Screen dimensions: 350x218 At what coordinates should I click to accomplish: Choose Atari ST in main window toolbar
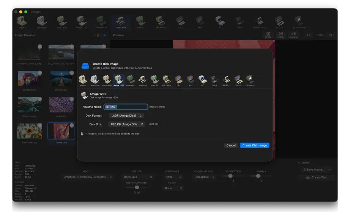point(140,22)
